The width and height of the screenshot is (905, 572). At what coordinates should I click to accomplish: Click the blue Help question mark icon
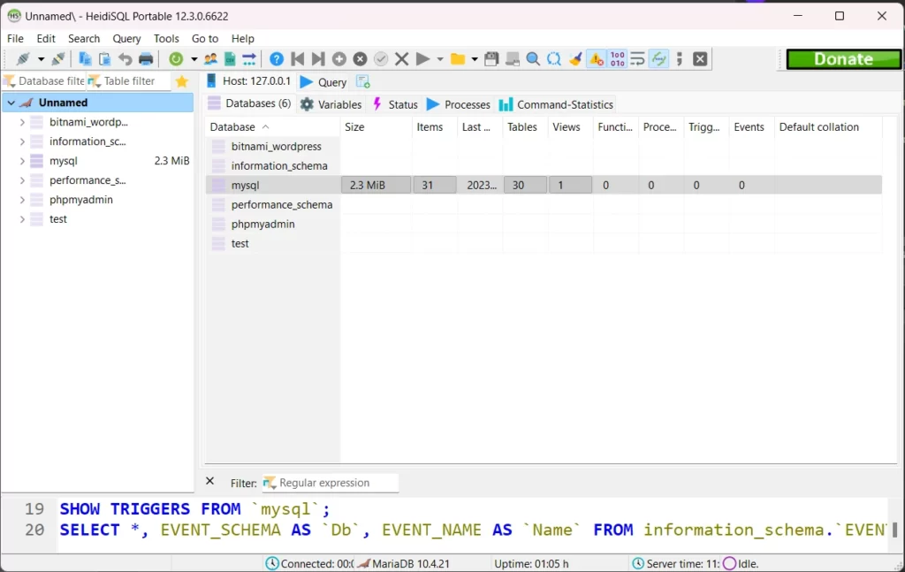tap(277, 59)
